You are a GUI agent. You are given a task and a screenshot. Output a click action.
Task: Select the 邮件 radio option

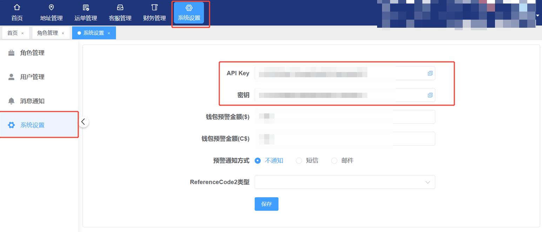(x=334, y=161)
